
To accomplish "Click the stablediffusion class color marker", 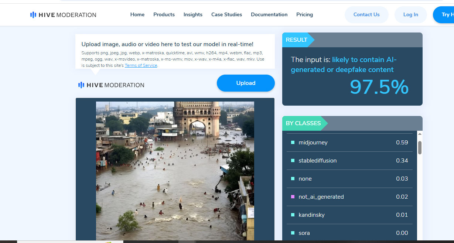I will [293, 161].
